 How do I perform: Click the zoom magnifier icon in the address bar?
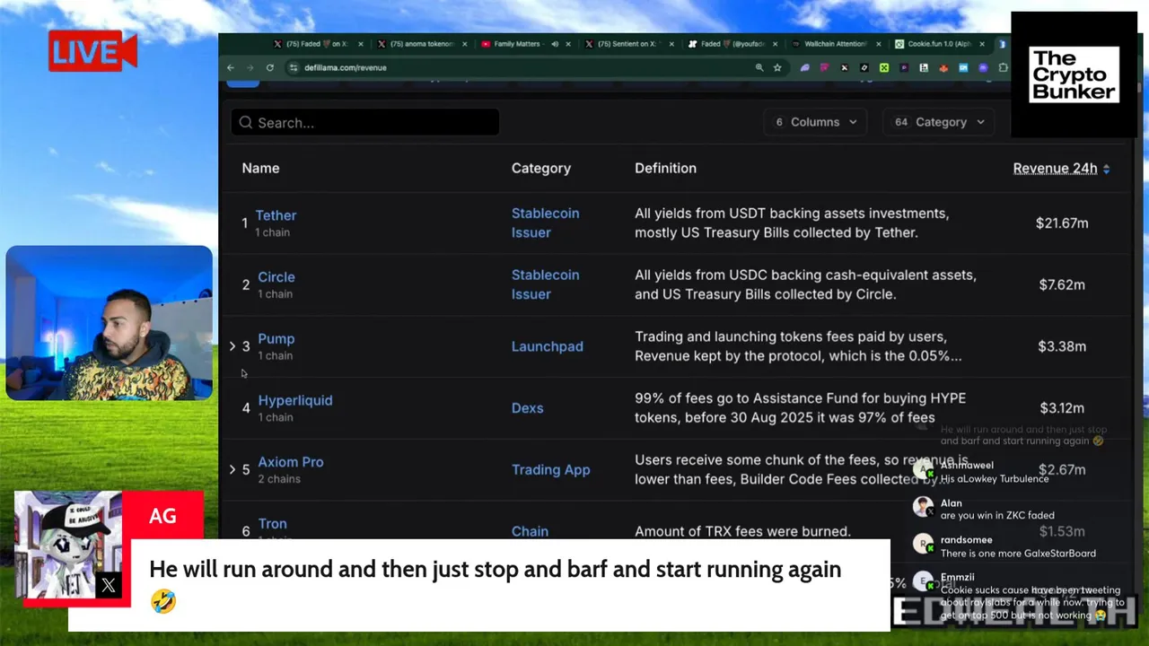759,67
